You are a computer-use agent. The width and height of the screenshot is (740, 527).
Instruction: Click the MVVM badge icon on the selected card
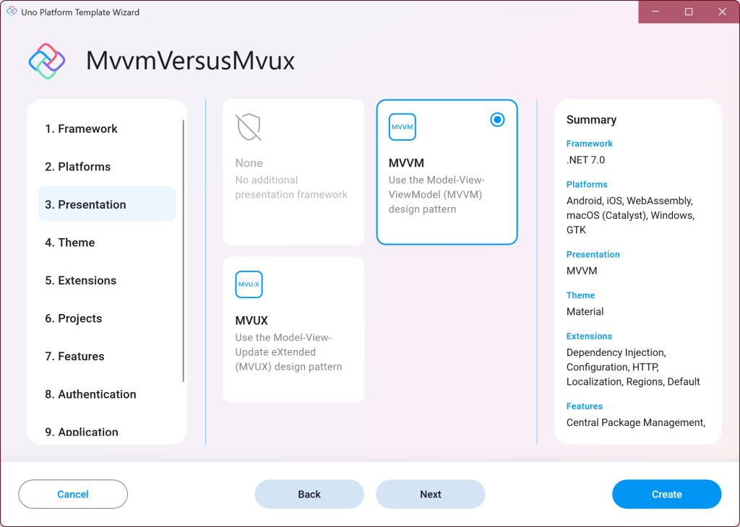tap(402, 126)
